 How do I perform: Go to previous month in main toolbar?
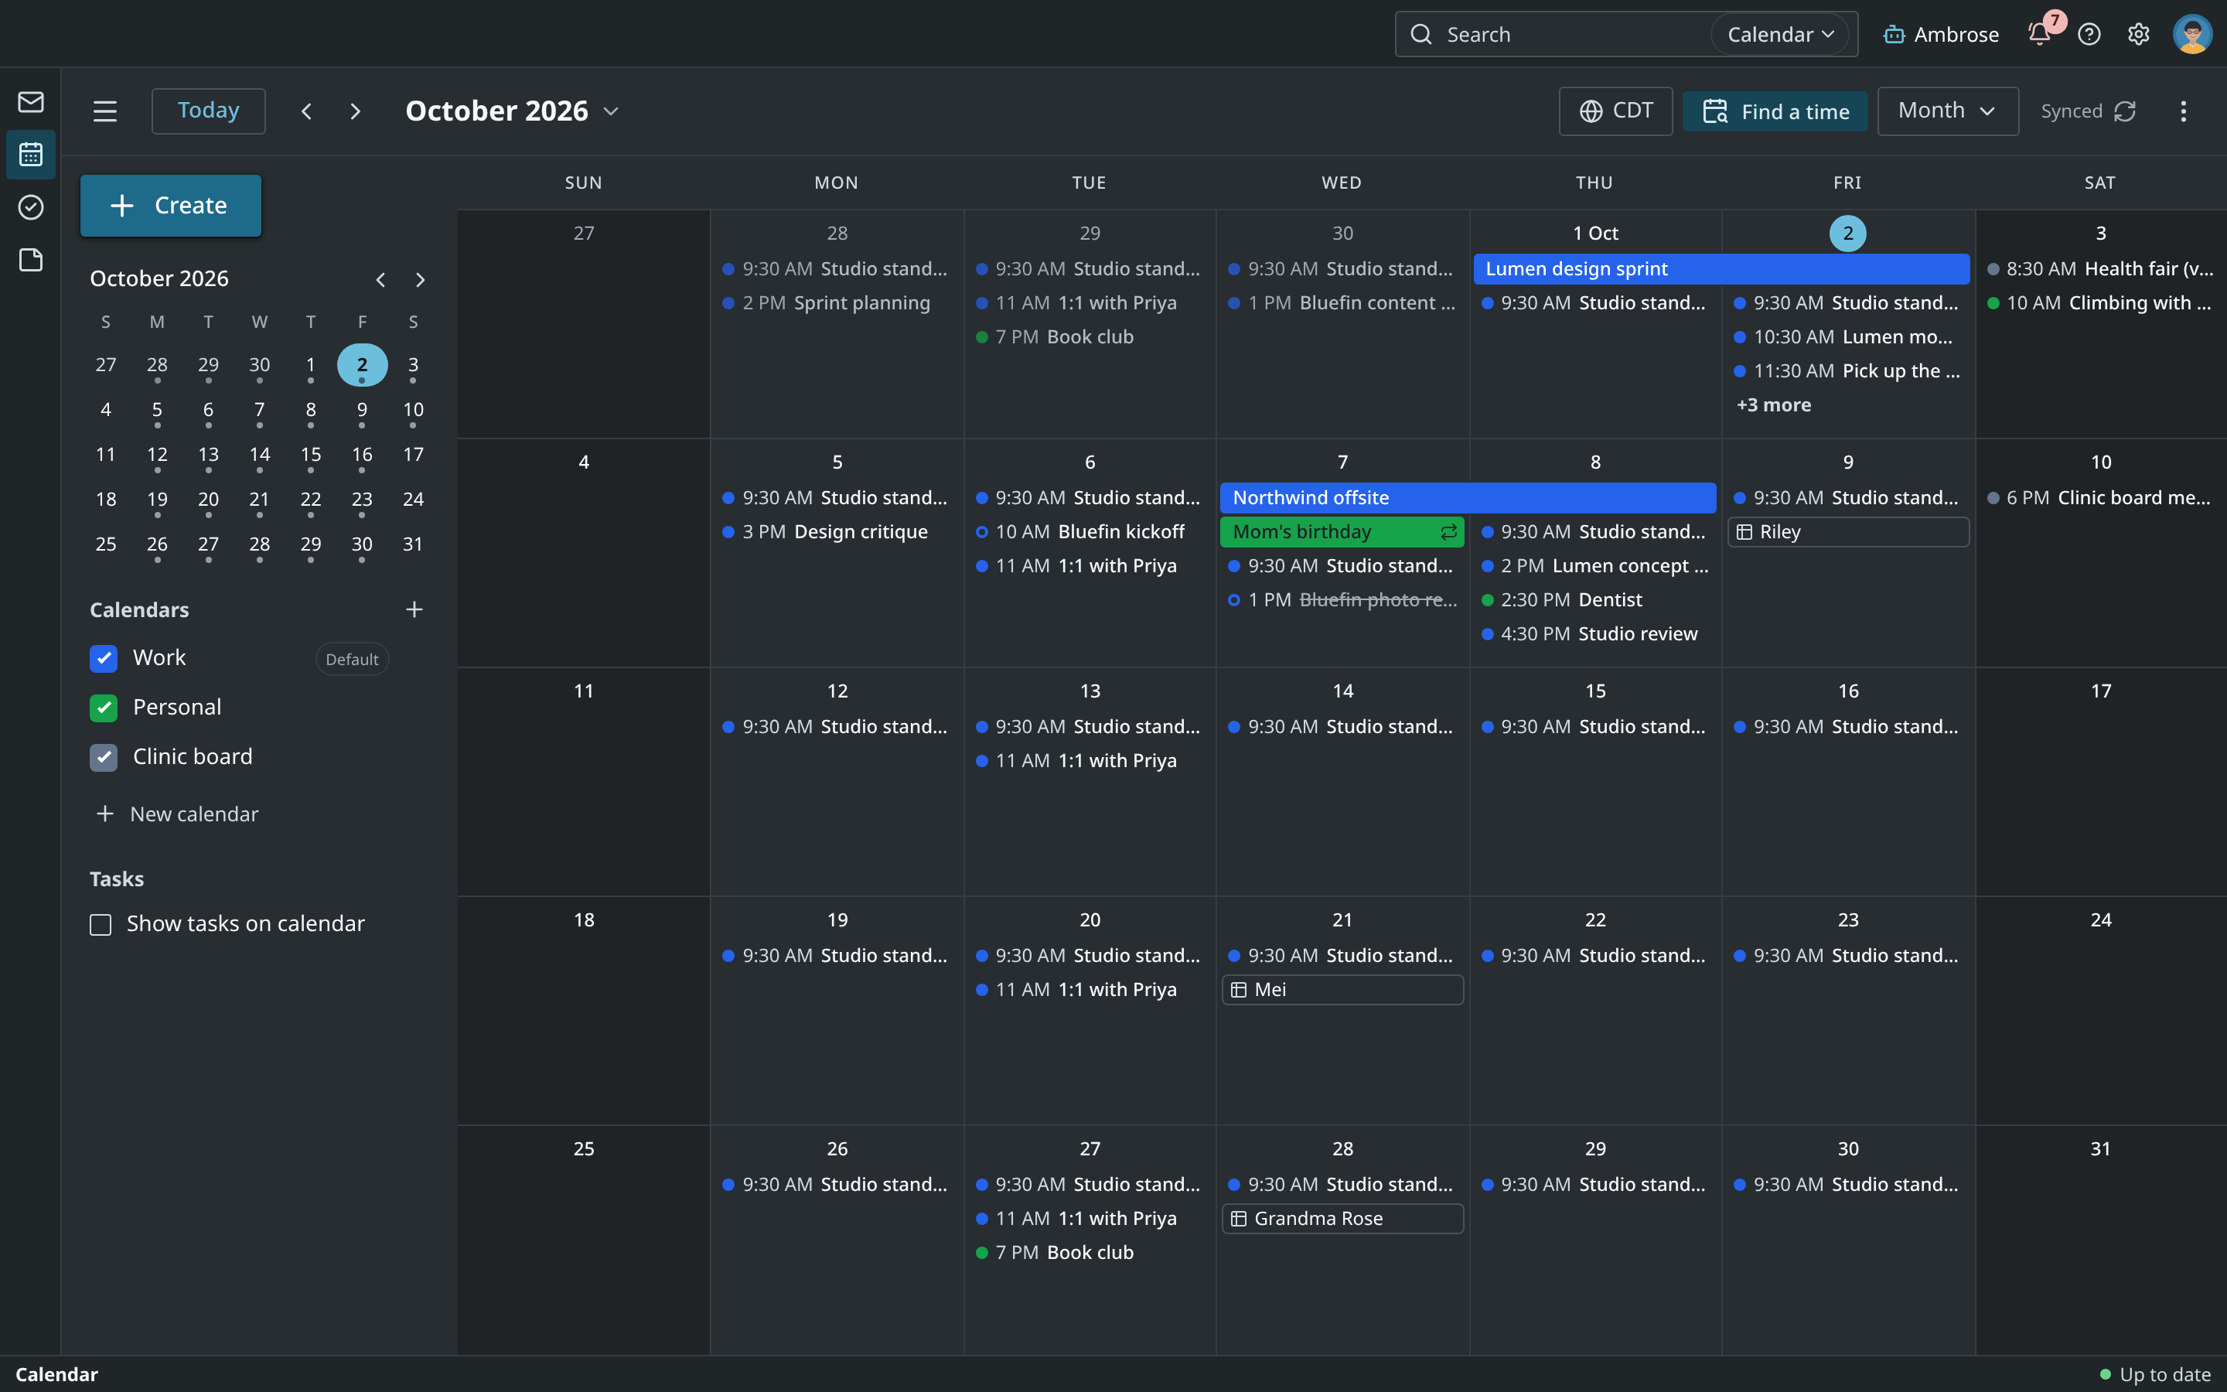[x=306, y=111]
